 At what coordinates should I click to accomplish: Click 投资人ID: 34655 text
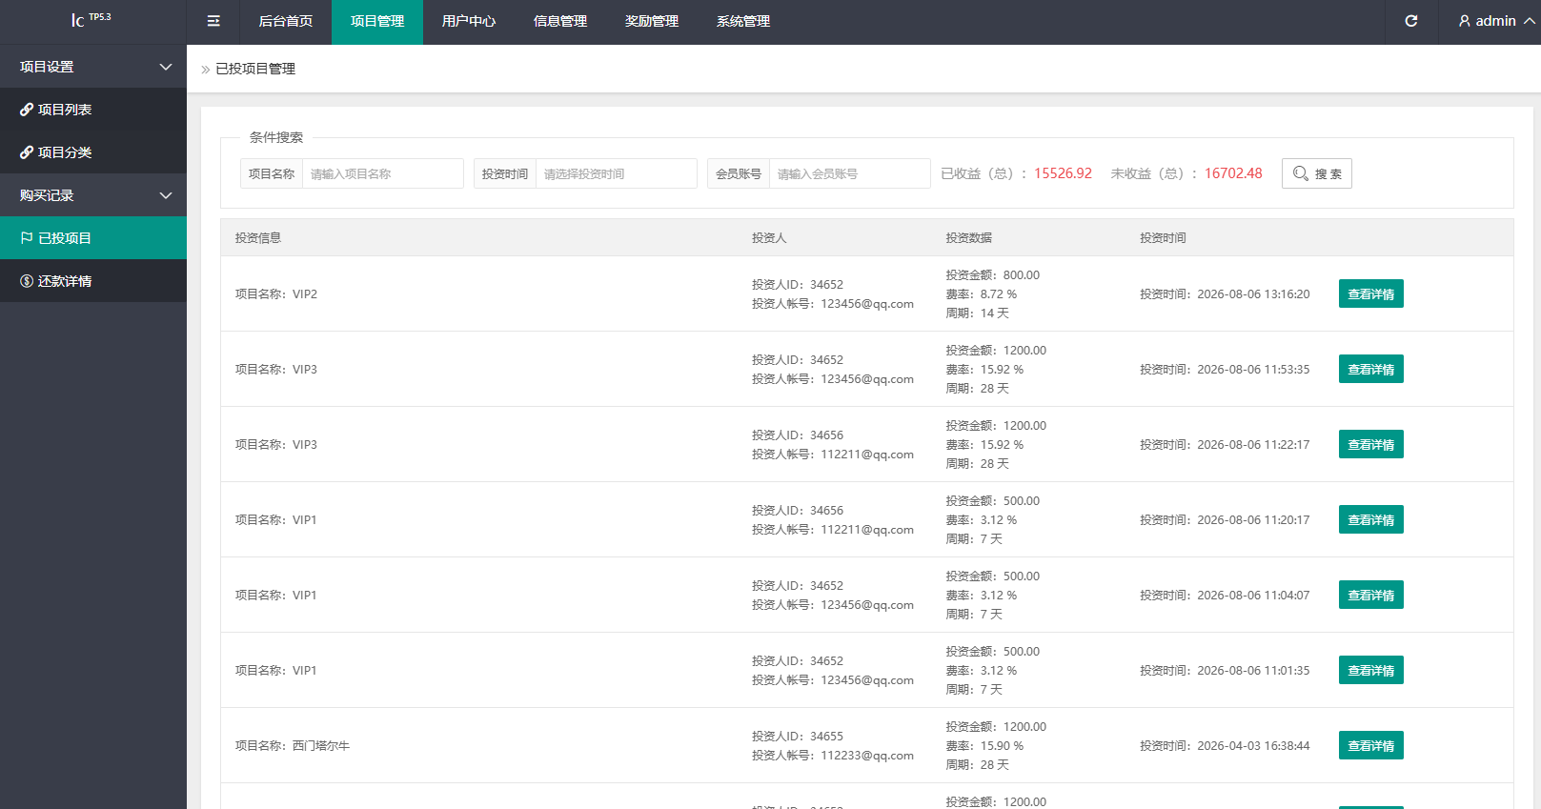[798, 737]
